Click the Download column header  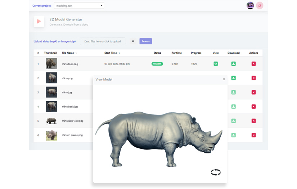[x=234, y=53]
